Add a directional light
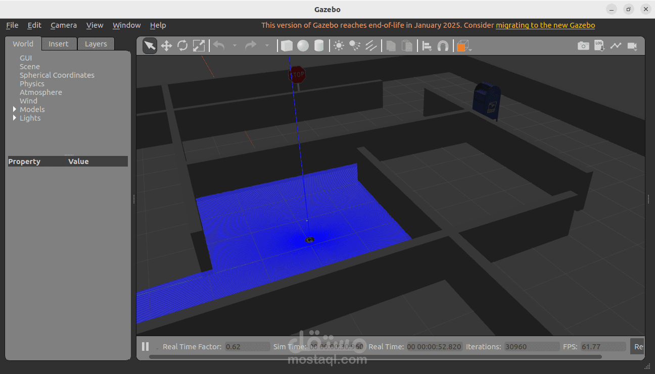The width and height of the screenshot is (655, 374). 371,46
